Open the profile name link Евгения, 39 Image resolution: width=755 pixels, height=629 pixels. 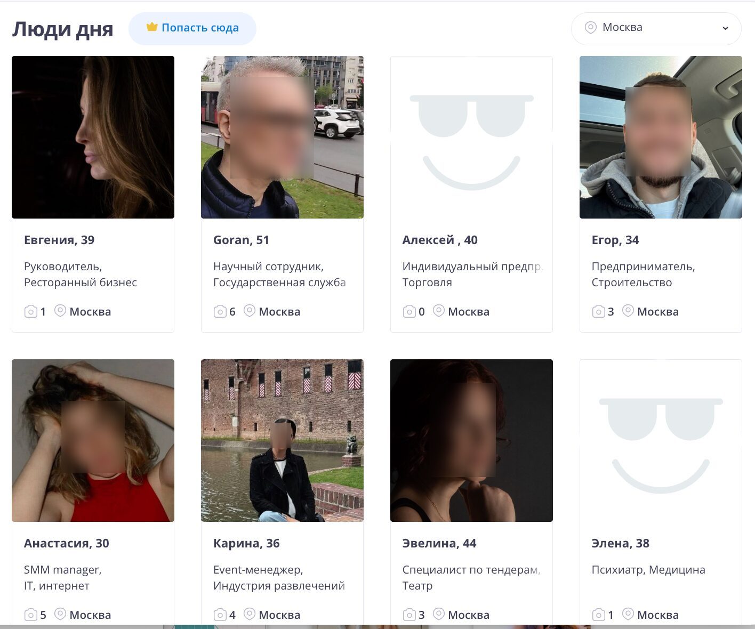59,240
